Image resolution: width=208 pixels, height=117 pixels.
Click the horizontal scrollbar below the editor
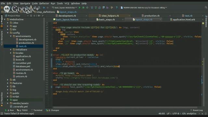125,107
